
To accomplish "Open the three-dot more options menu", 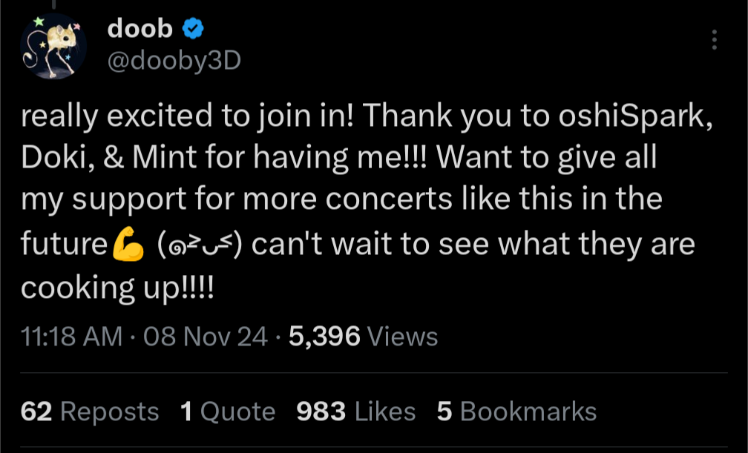I will (x=714, y=40).
